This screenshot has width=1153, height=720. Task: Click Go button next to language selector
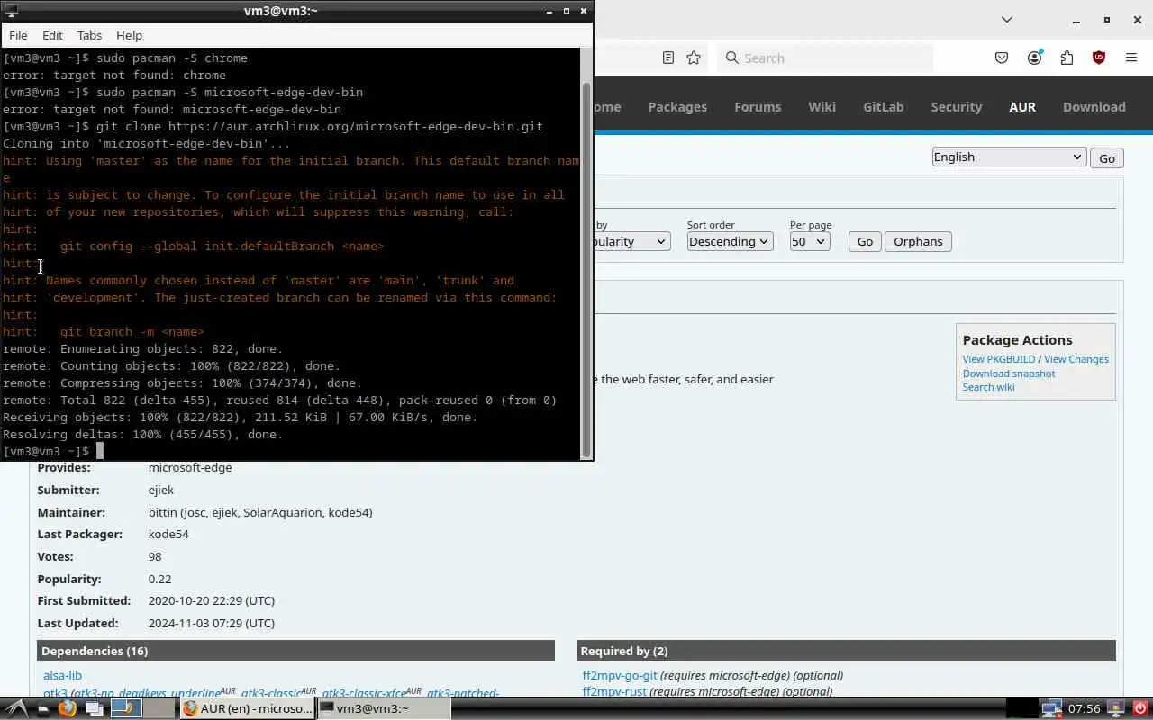coord(1107,157)
